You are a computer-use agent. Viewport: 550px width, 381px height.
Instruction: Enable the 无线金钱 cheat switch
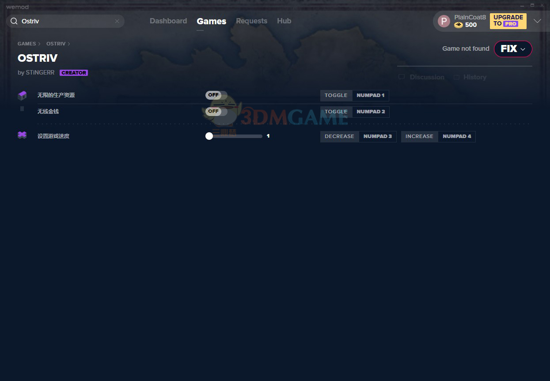tap(216, 112)
